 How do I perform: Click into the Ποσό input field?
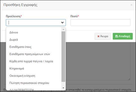click(100, 23)
